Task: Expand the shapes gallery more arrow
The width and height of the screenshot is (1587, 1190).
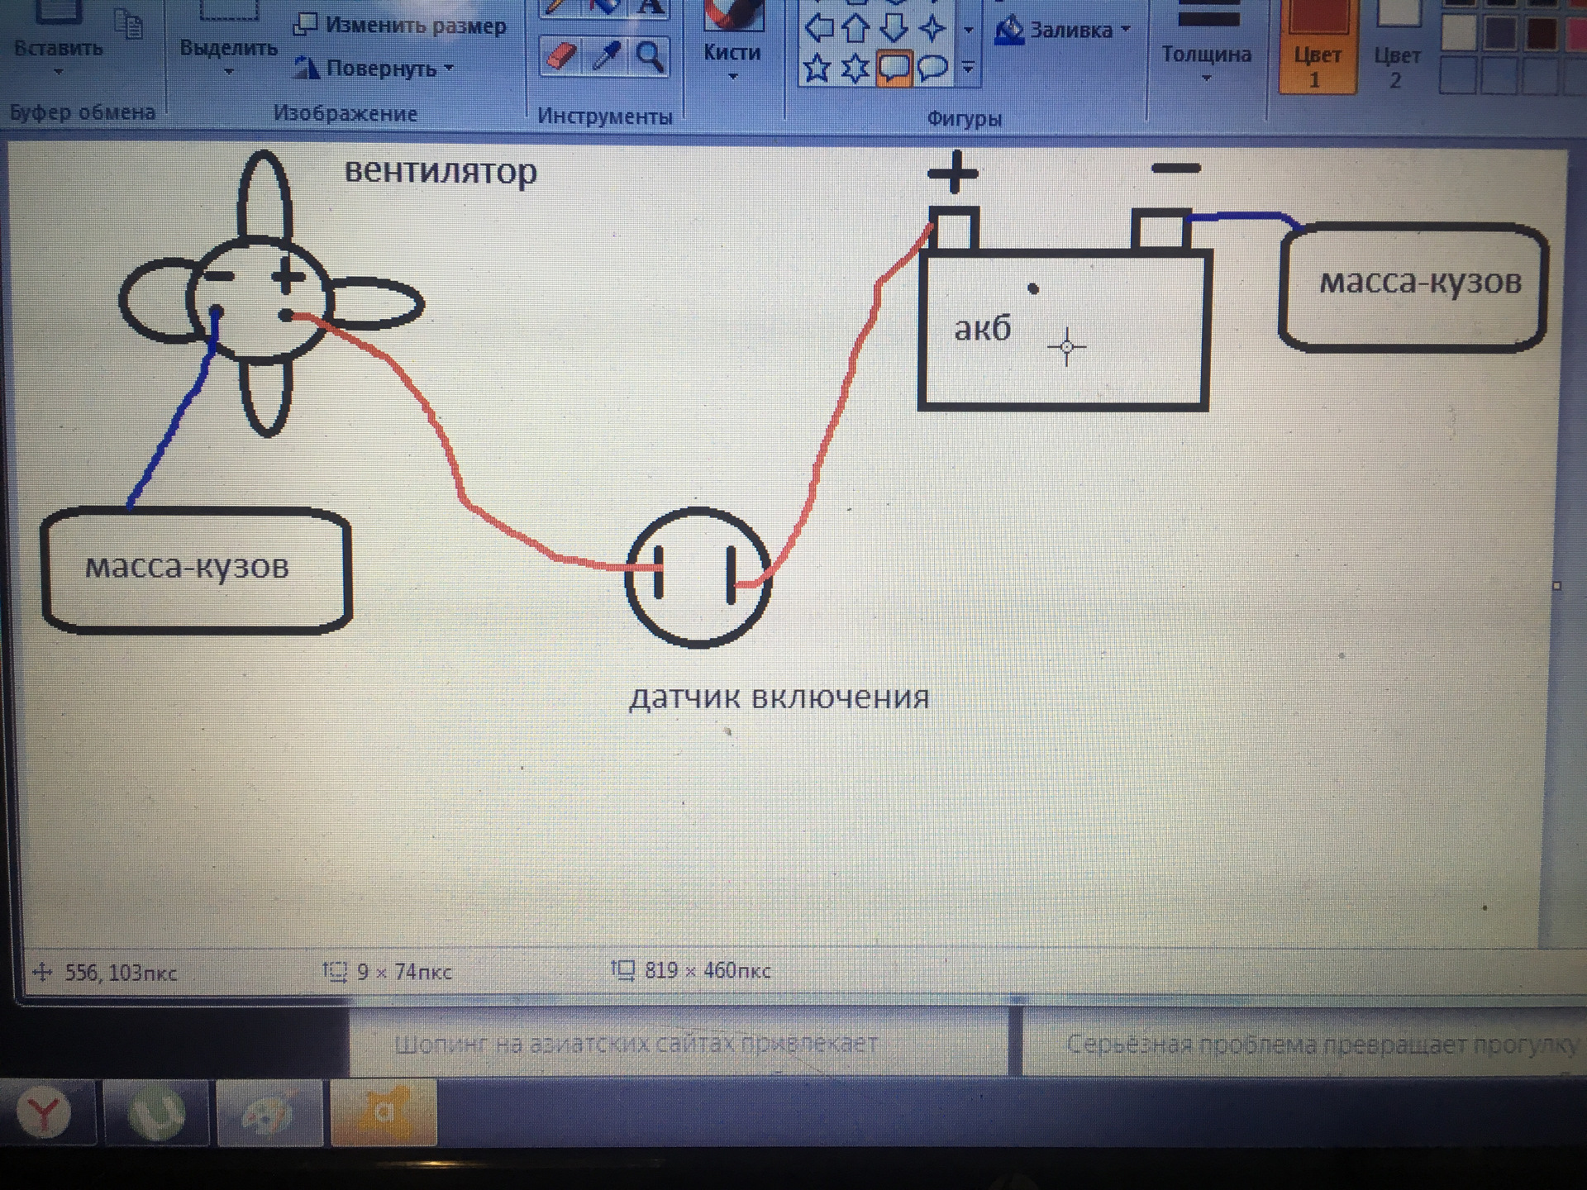Action: [968, 68]
